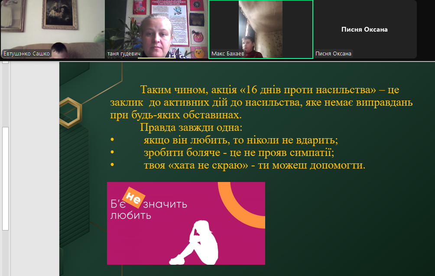Select таня гудевич's video thumbnail
The width and height of the screenshot is (435, 276).
point(156,29)
